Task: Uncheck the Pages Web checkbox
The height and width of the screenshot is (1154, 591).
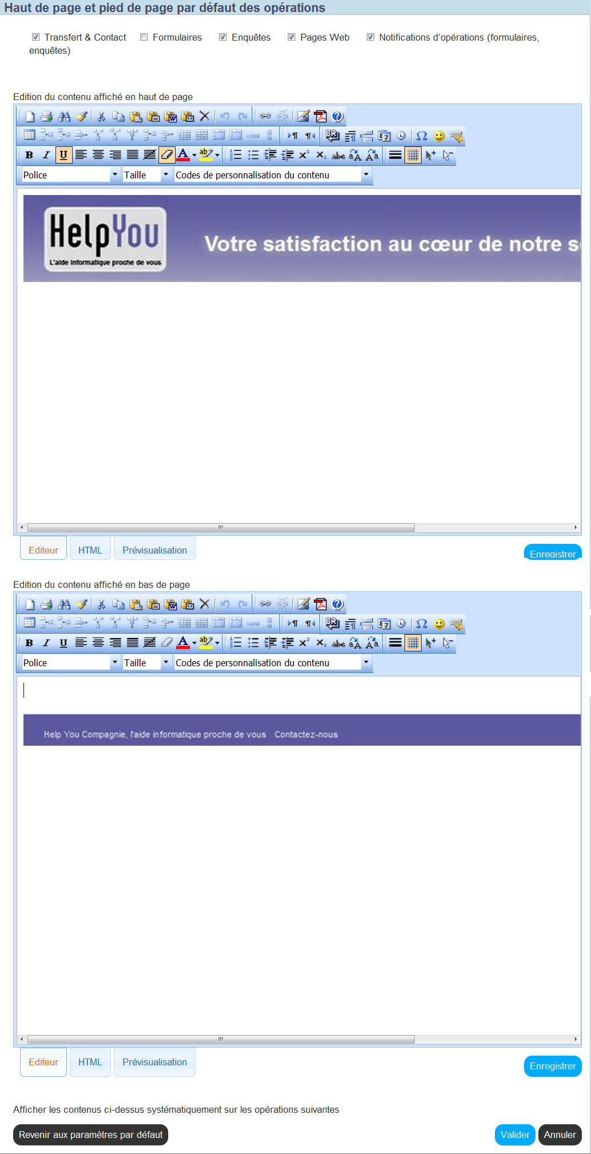Action: click(292, 37)
